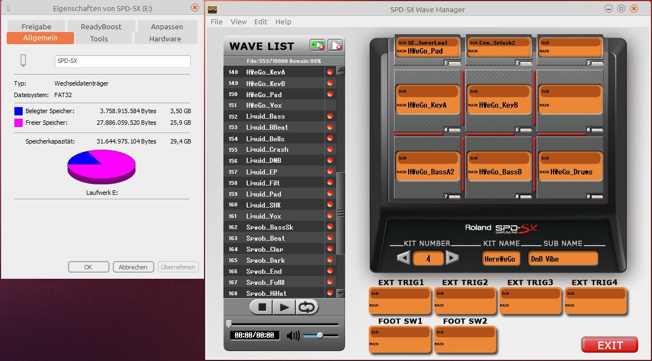
Task: Click OK in the properties dialog
Action: tap(88, 267)
